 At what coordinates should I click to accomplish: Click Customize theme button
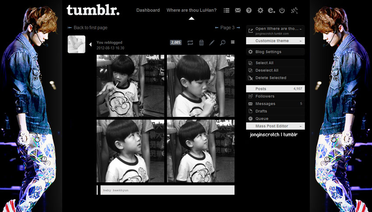point(275,41)
